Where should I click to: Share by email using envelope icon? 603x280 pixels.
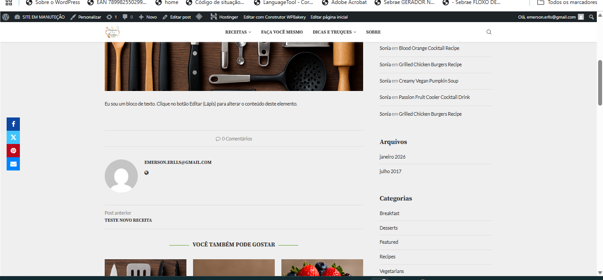(x=13, y=164)
